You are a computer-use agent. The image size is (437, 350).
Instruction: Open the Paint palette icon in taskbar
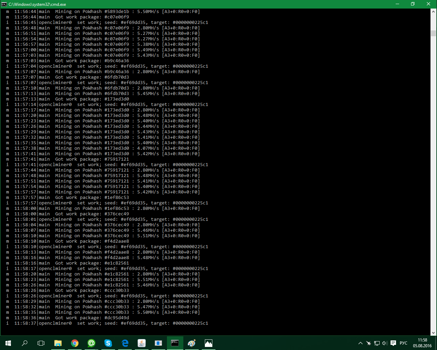(x=192, y=343)
